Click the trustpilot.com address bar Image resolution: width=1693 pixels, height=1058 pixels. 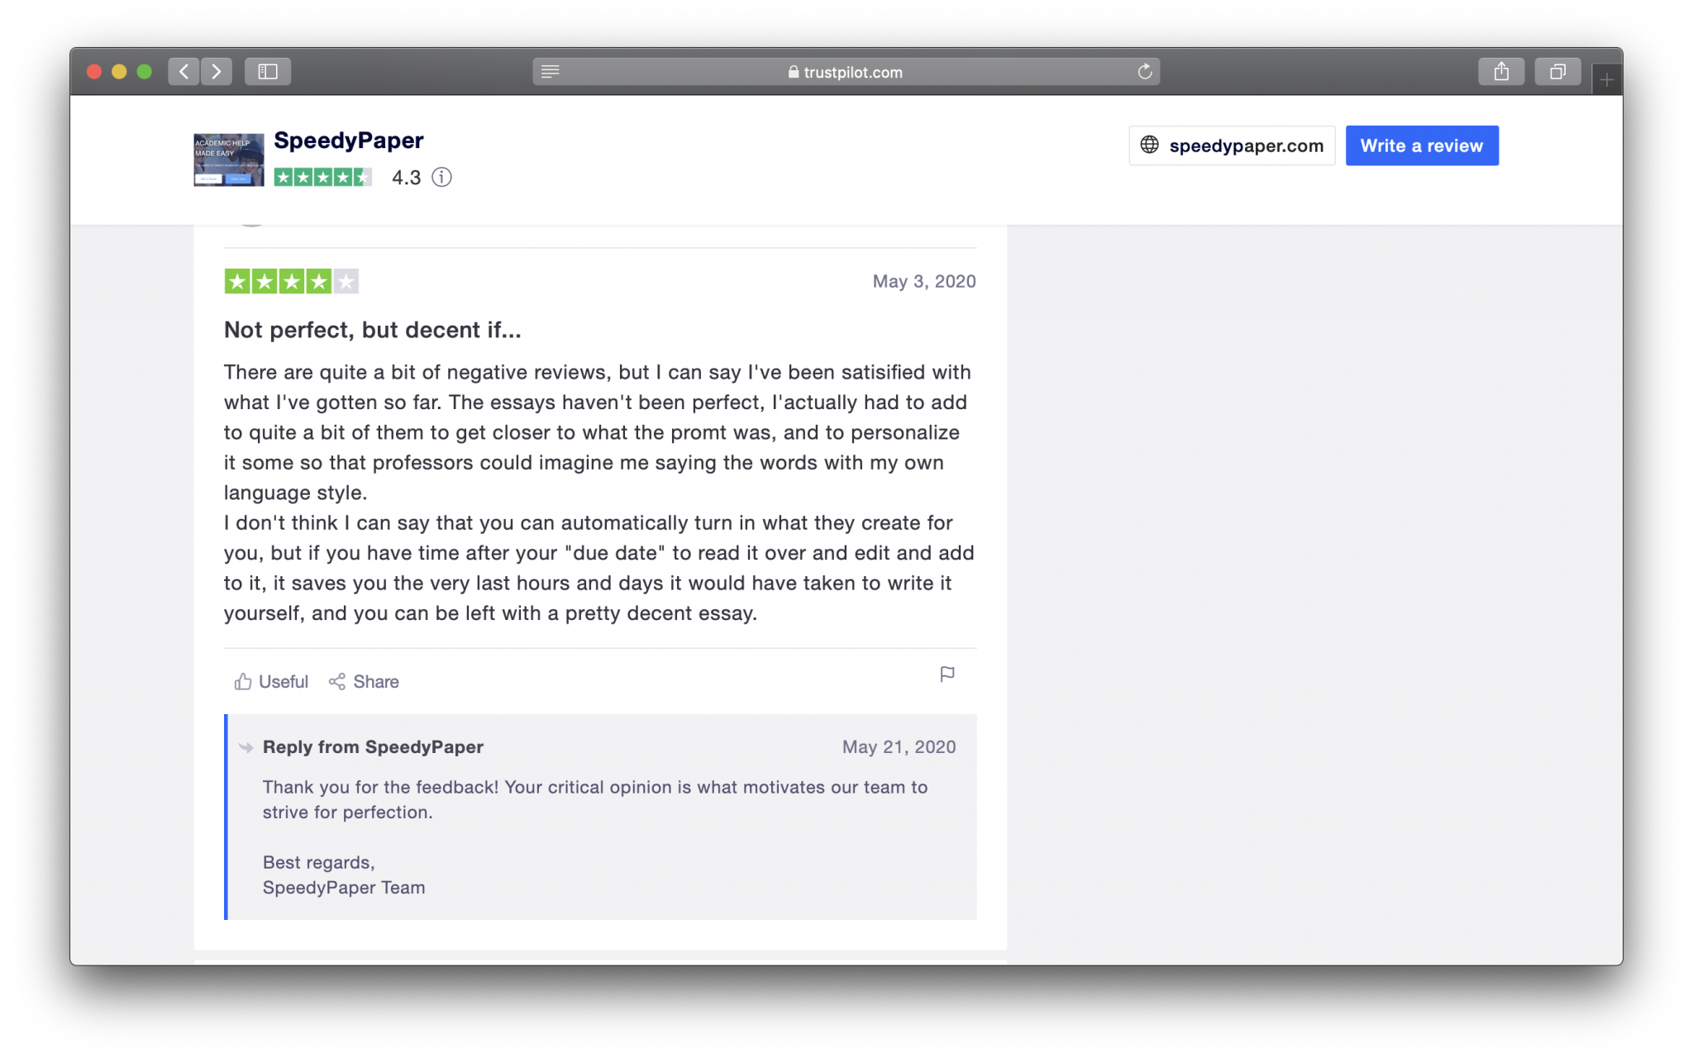point(846,72)
